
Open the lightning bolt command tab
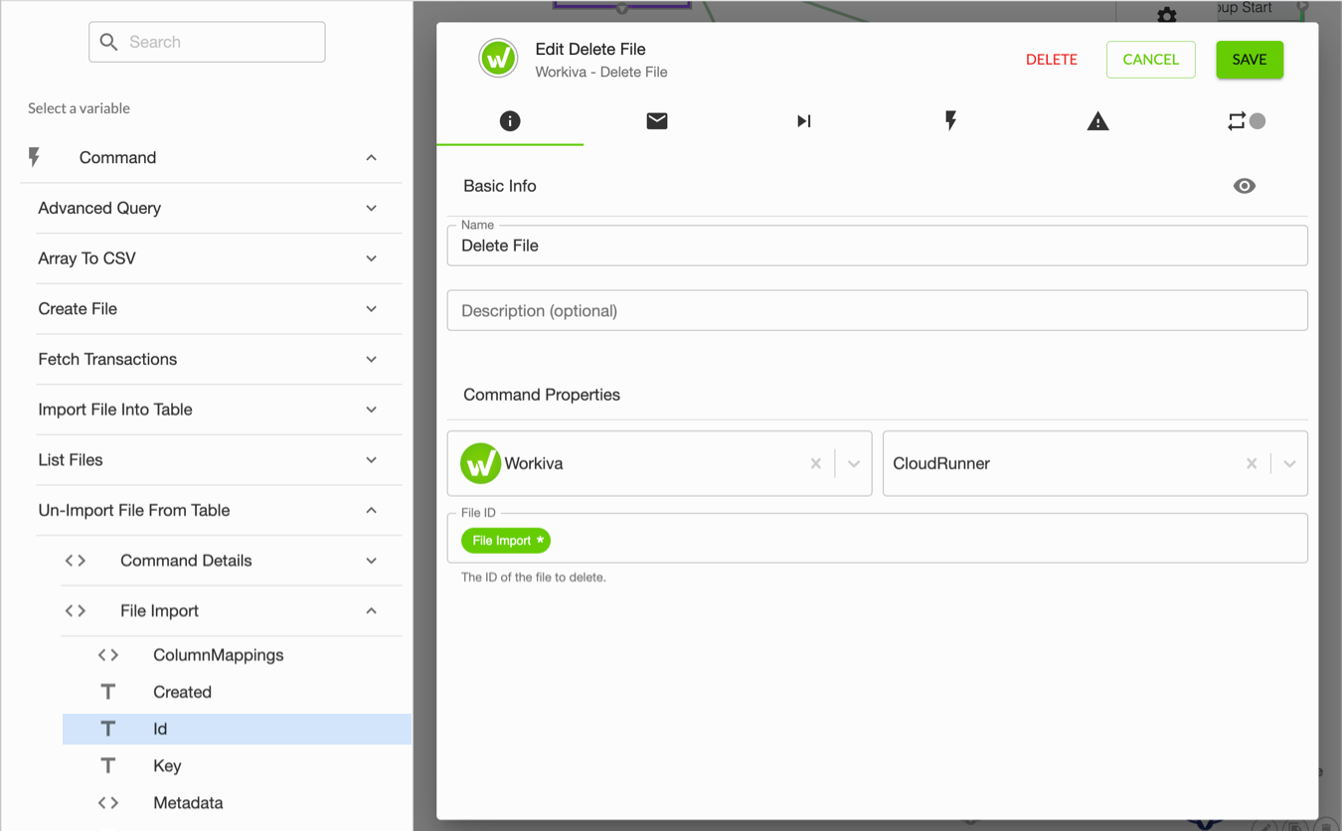coord(950,121)
